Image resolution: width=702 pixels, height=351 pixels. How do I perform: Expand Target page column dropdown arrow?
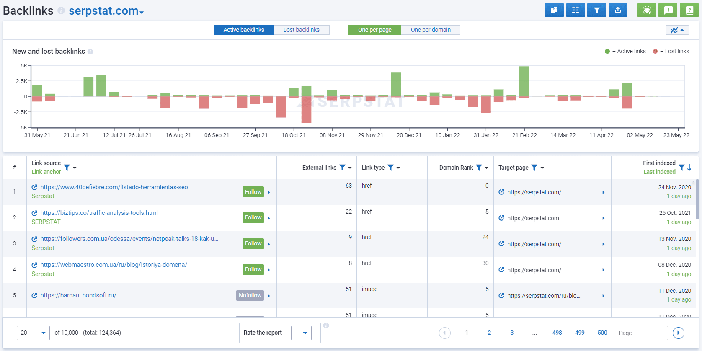click(542, 168)
